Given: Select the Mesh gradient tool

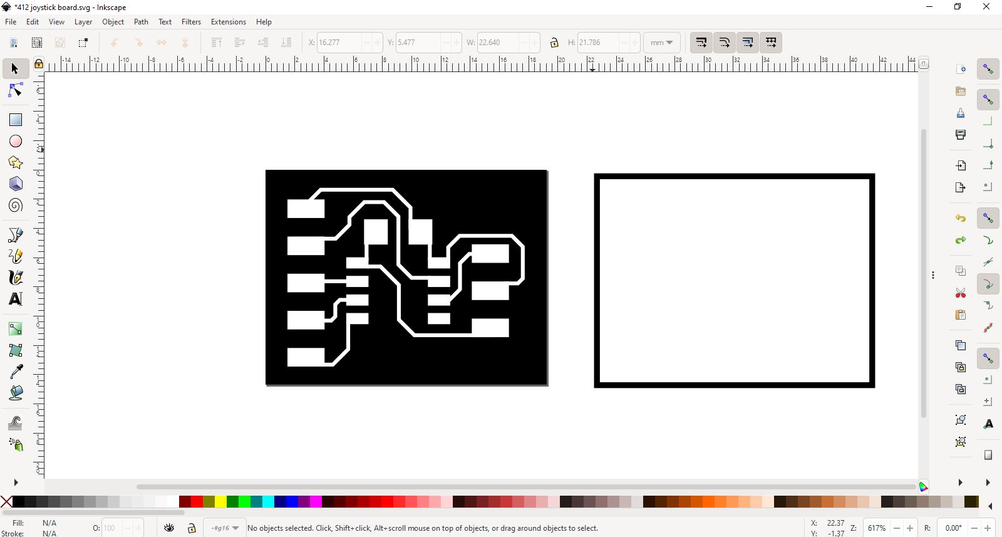Looking at the screenshot, I should coord(16,350).
